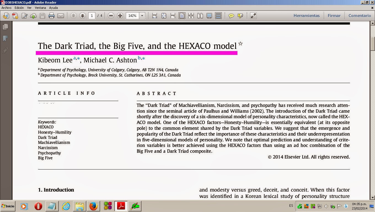375x212 pixels.
Task: Open the Ventana menu
Action: pyautogui.click(x=40, y=8)
